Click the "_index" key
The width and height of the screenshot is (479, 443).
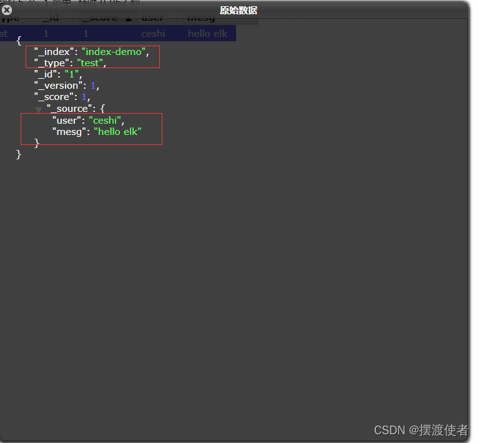(x=54, y=52)
